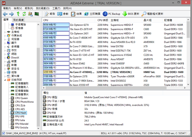The image size is (192, 137).
Task: Click the green Up arrow toolbar icon
Action: [x=18, y=14]
